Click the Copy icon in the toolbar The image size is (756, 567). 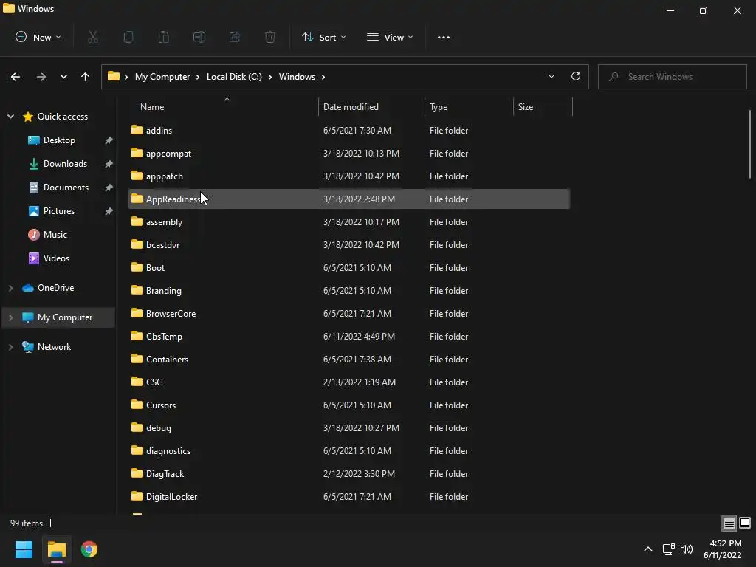coord(128,37)
